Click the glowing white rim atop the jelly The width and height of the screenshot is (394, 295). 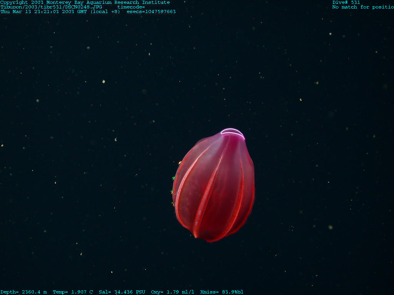(232, 132)
